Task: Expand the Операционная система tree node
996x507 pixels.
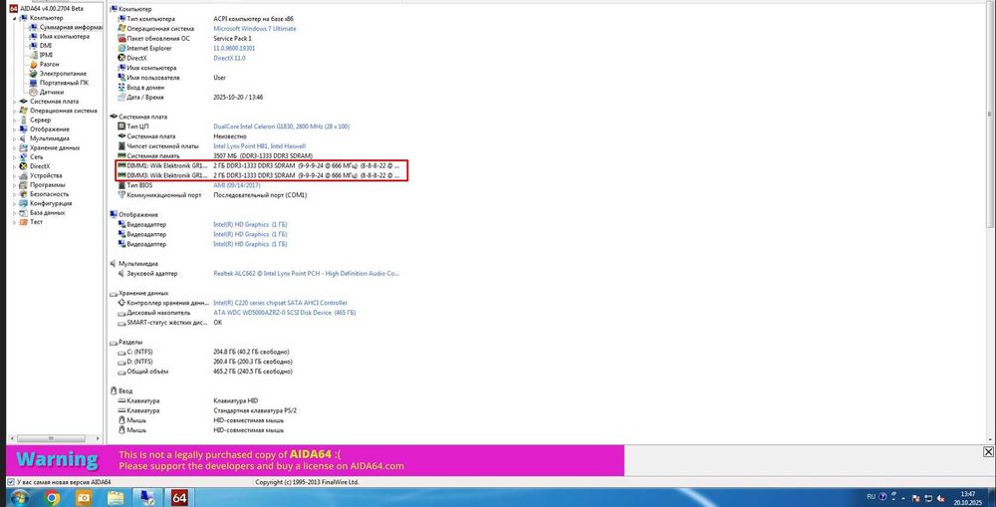Action: (15, 111)
